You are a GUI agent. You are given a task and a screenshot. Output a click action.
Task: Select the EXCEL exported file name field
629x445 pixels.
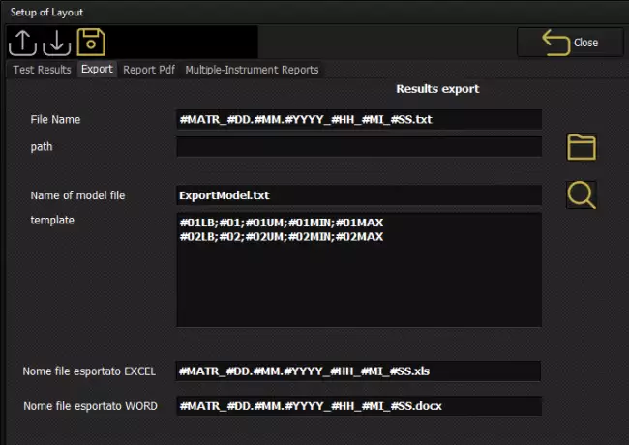pos(358,371)
